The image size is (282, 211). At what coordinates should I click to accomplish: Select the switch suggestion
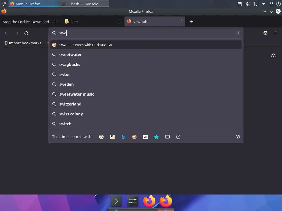146,124
